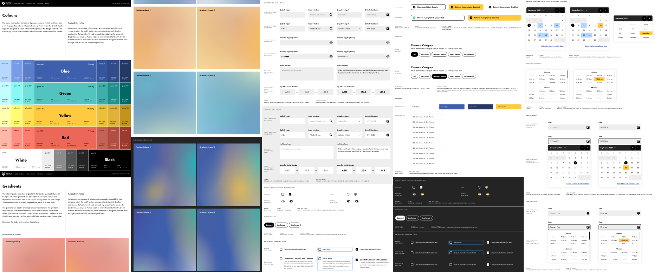Screen dimensions: 655x272
Task: Click teal checkmark icon in Patient - Completed, Unselected
Action: [415, 18]
